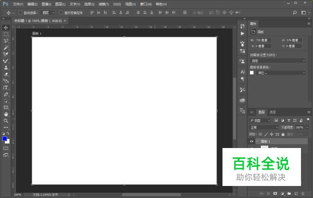Open the Clone Source panel icon
This screenshot has width=313, height=198.
pos(242,61)
